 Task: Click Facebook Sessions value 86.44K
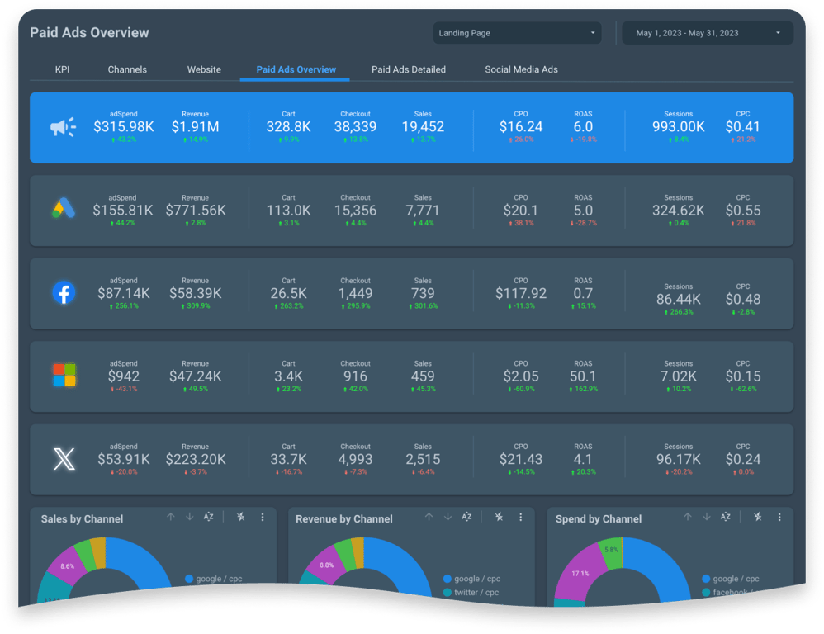point(678,299)
